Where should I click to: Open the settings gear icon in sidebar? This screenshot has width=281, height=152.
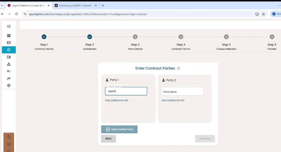[x=9, y=85]
